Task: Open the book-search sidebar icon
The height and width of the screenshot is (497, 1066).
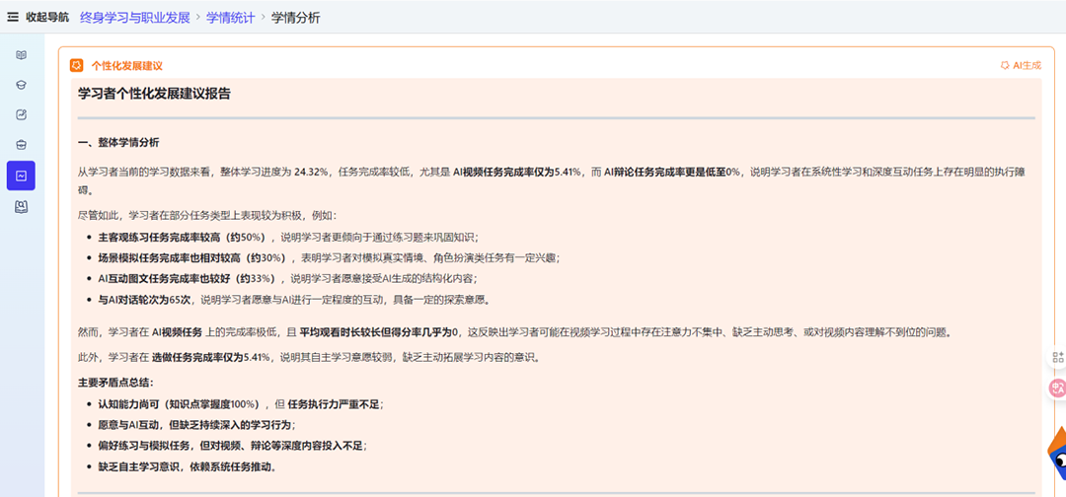Action: (x=21, y=207)
